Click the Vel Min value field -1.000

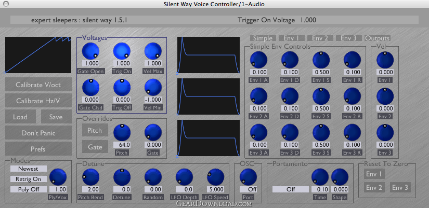[153, 100]
